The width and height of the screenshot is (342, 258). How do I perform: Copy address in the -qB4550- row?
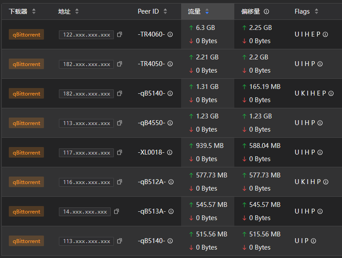point(119,123)
